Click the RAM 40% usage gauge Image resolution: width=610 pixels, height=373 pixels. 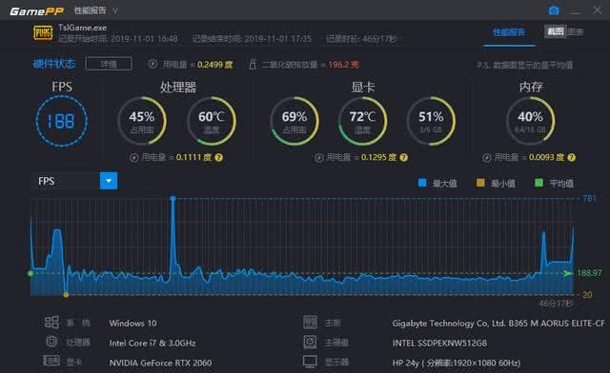point(530,121)
